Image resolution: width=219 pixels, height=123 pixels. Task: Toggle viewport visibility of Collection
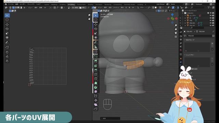[x=211, y=13]
